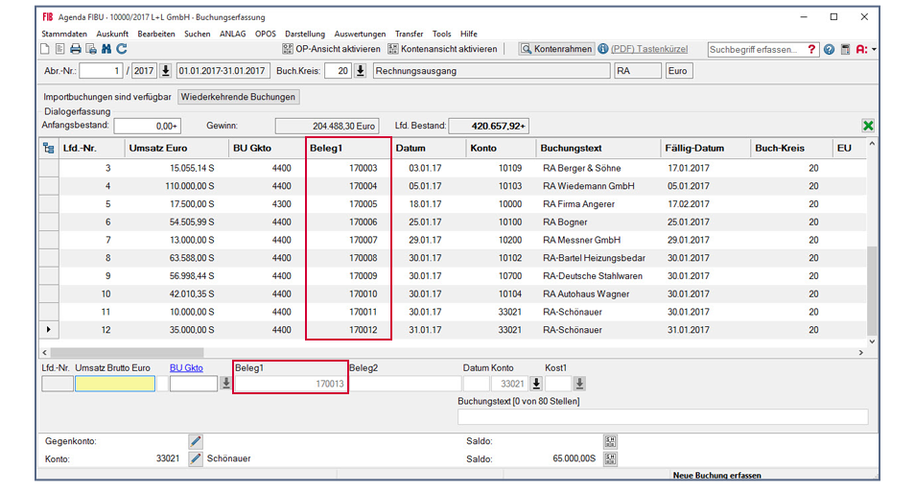Activate the OP-Ansicht view

(x=331, y=49)
